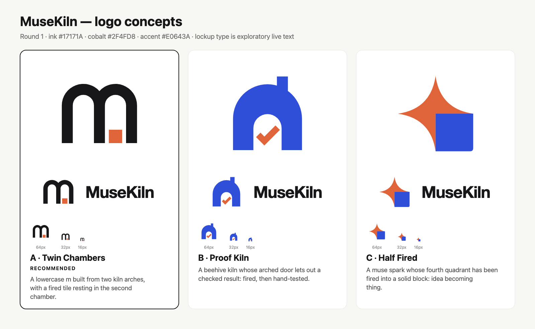This screenshot has width=535, height=329.
Task: Click the large Proof Kiln logo mark
Action: [267, 113]
